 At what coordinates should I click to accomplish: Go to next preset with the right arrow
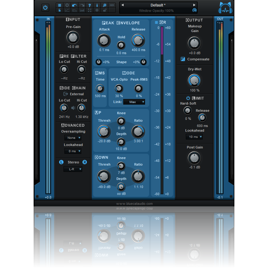[x=194, y=5]
